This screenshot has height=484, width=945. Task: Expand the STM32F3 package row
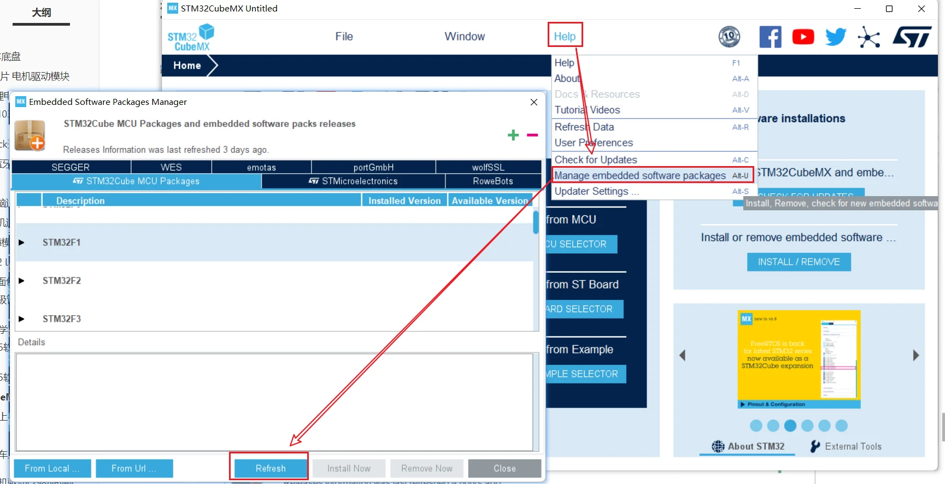tap(21, 319)
